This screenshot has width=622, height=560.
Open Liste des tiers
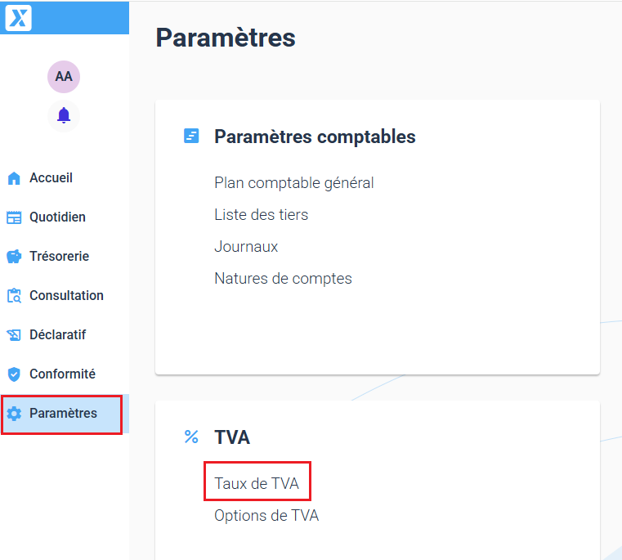point(261,214)
